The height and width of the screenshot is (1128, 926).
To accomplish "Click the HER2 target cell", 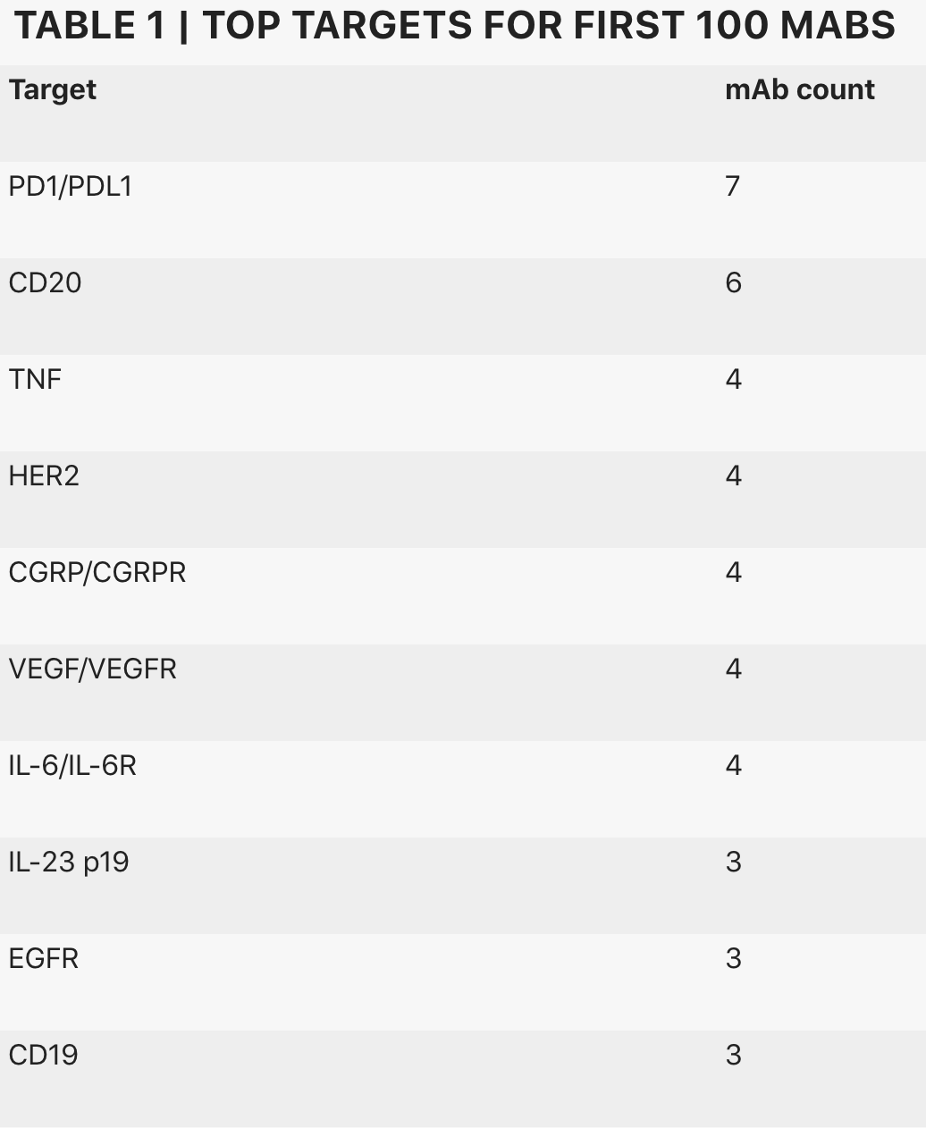I will click(44, 476).
